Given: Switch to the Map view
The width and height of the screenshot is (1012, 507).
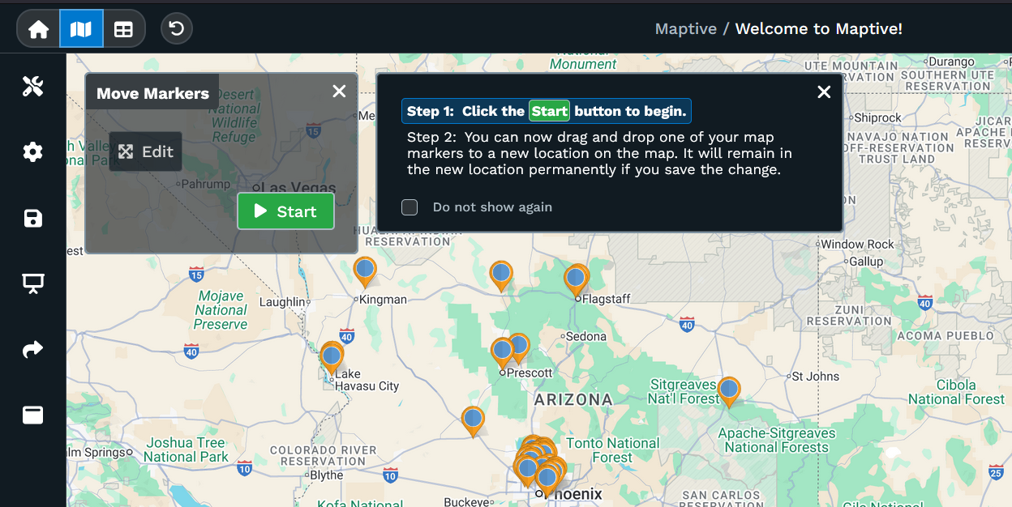Looking at the screenshot, I should tap(81, 29).
